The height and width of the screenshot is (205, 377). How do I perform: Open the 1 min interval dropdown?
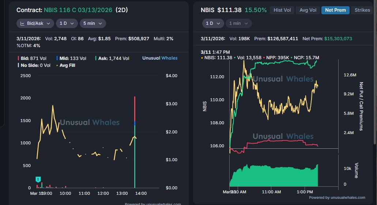pyautogui.click(x=238, y=23)
